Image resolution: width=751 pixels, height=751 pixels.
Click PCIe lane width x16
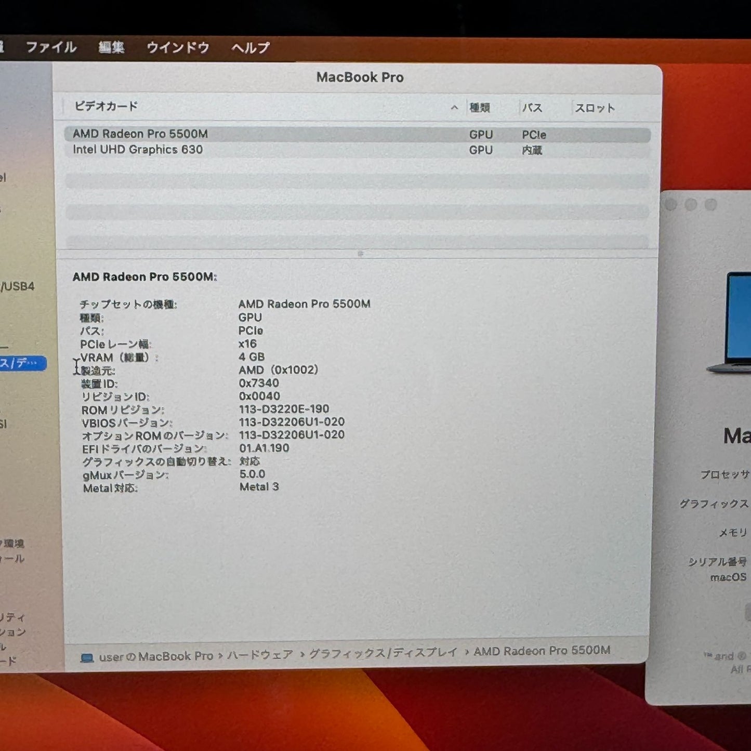coord(247,344)
